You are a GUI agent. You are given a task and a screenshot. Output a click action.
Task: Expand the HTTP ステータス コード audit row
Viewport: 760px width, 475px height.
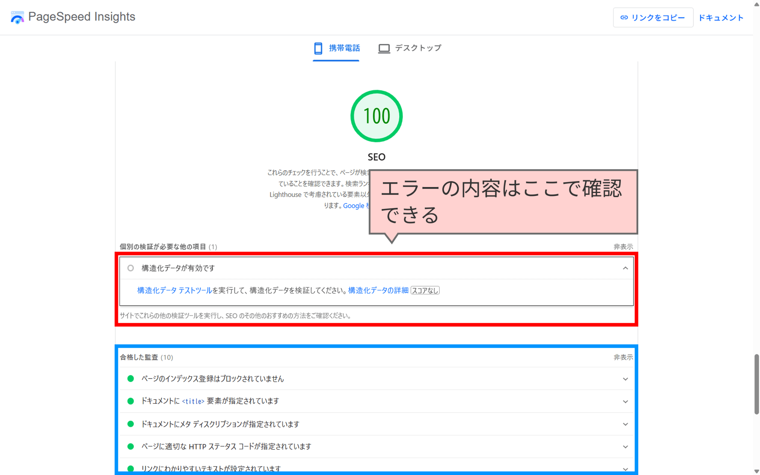625,446
